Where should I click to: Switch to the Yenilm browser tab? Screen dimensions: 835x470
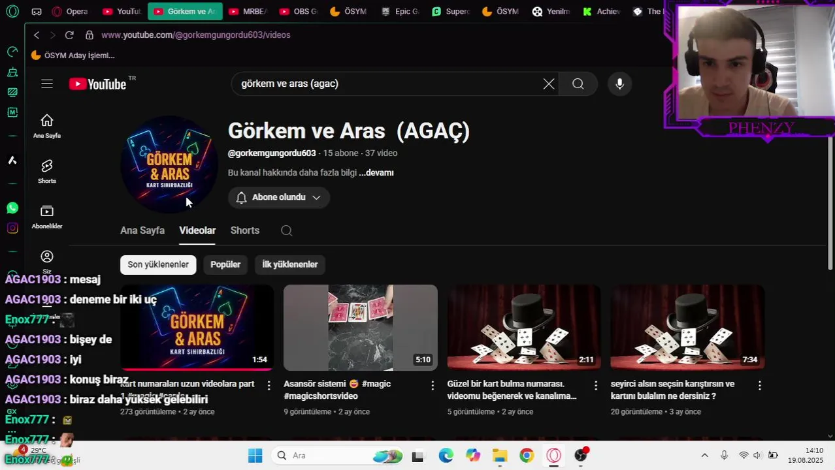point(551,11)
